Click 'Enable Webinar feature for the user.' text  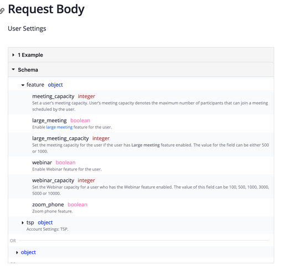[x=67, y=169]
